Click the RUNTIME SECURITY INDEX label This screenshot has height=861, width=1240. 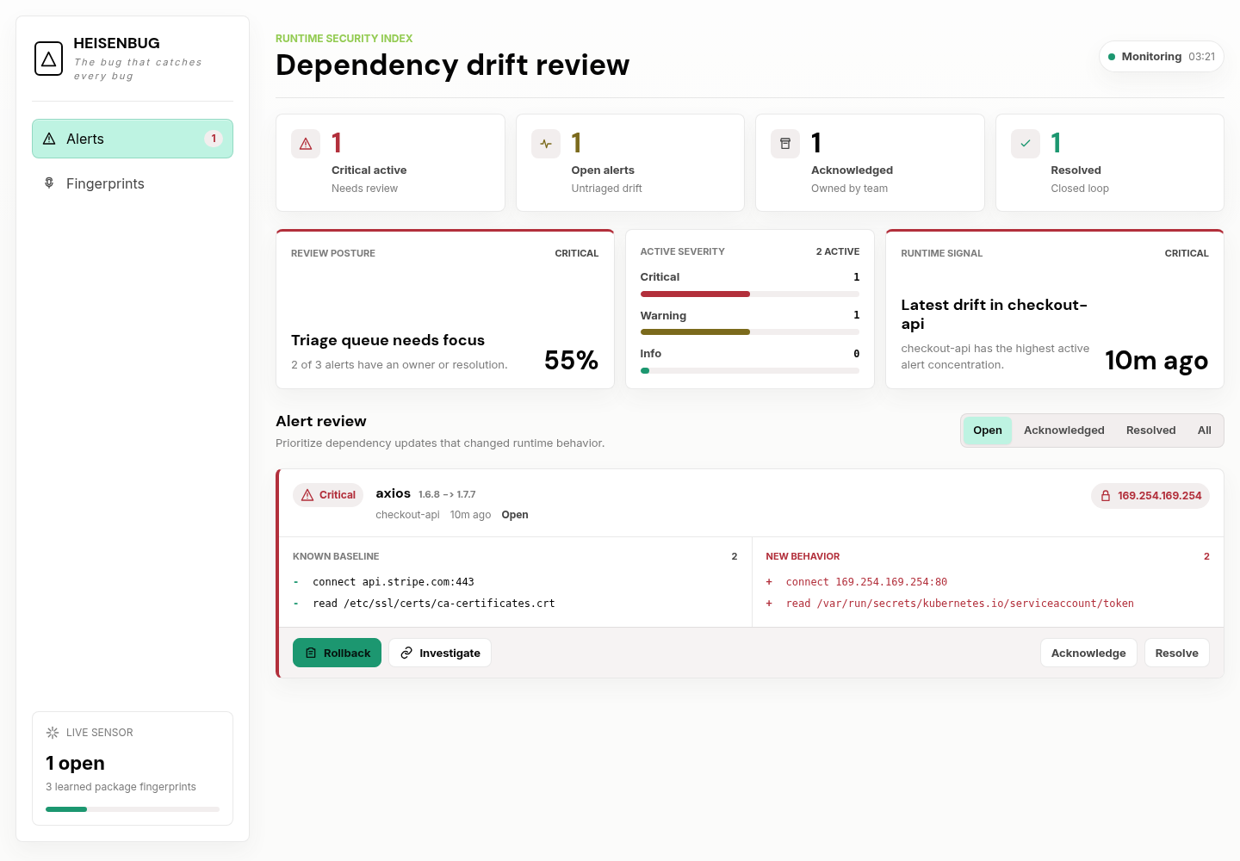(344, 39)
